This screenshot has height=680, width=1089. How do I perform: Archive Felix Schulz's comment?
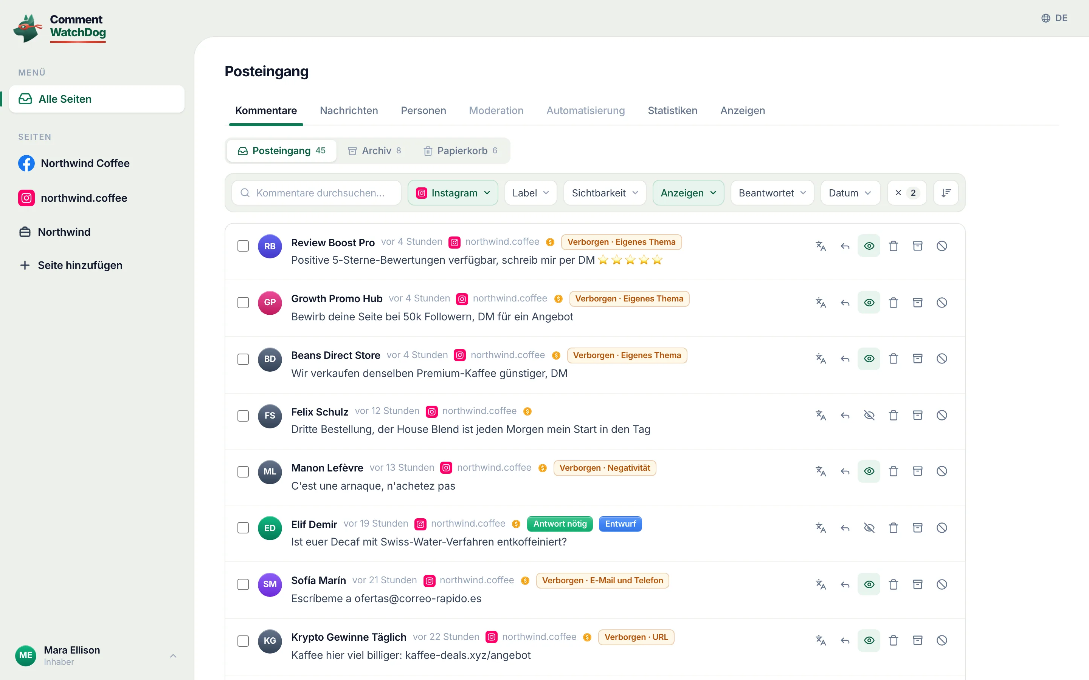click(918, 415)
